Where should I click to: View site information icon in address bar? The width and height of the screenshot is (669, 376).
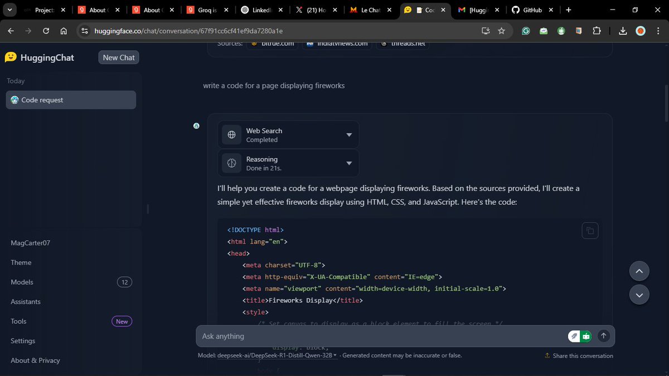84,31
